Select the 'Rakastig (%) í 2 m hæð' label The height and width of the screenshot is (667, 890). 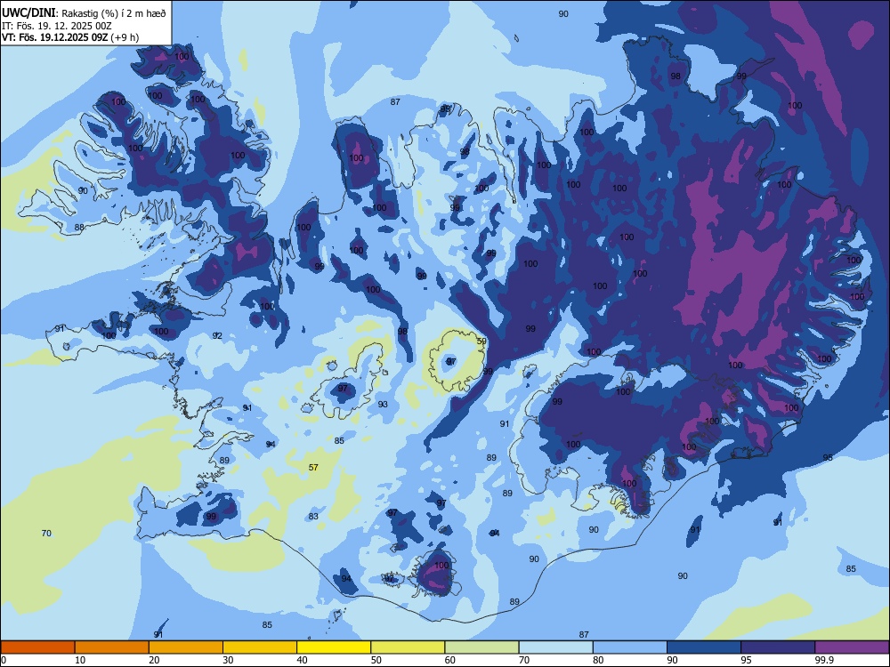[x=114, y=13]
